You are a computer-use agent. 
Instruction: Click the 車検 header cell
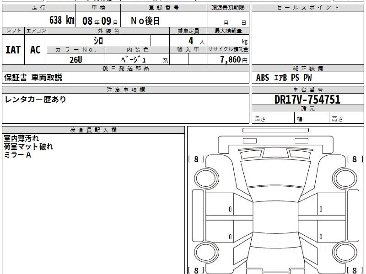pyautogui.click(x=98, y=8)
